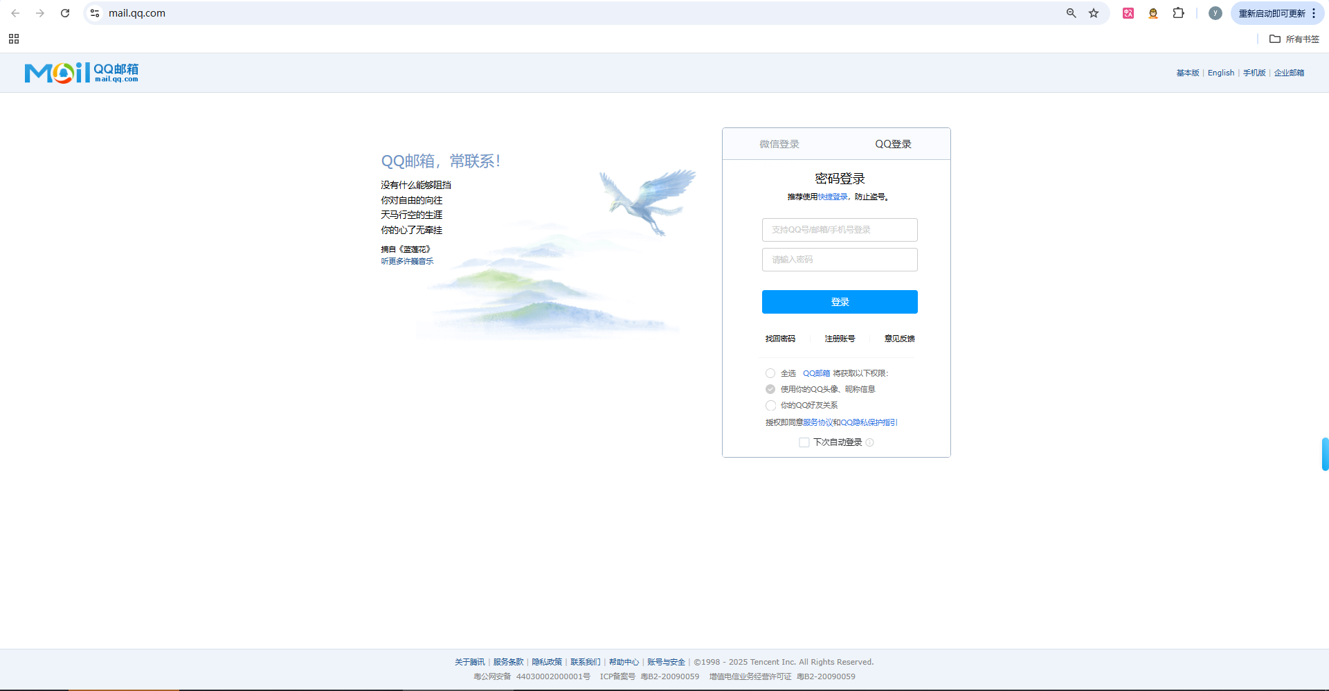The height and width of the screenshot is (691, 1329).
Task: Click the flying pegasus illustration
Action: [648, 201]
